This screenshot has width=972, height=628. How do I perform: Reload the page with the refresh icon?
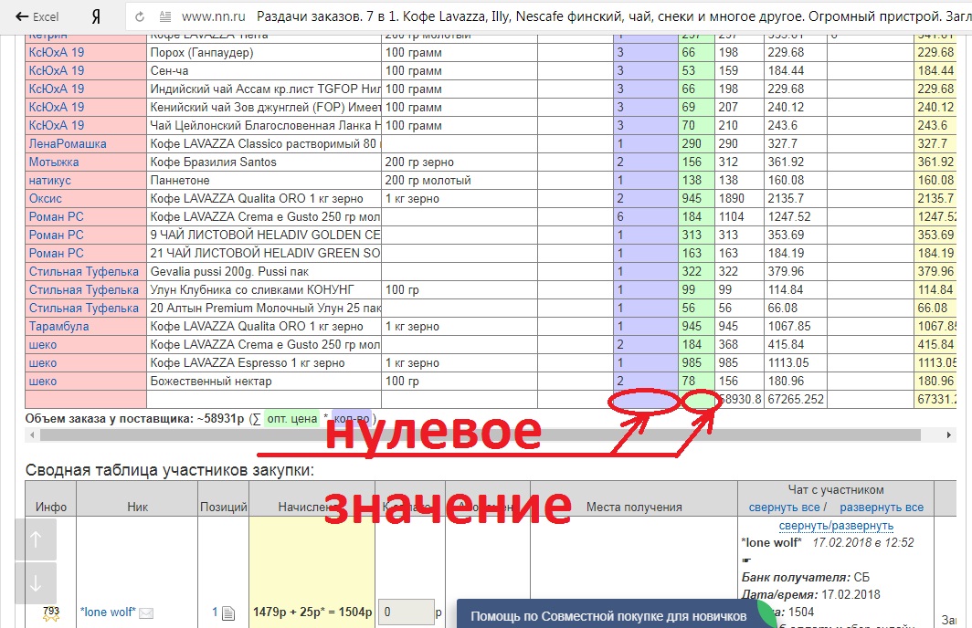pos(140,16)
